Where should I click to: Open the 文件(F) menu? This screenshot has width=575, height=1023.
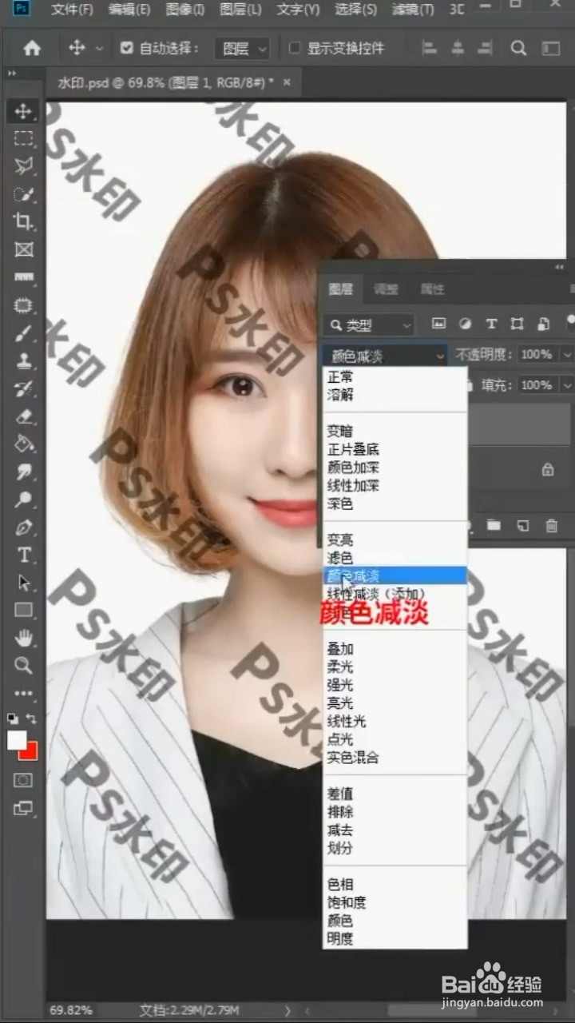point(72,10)
